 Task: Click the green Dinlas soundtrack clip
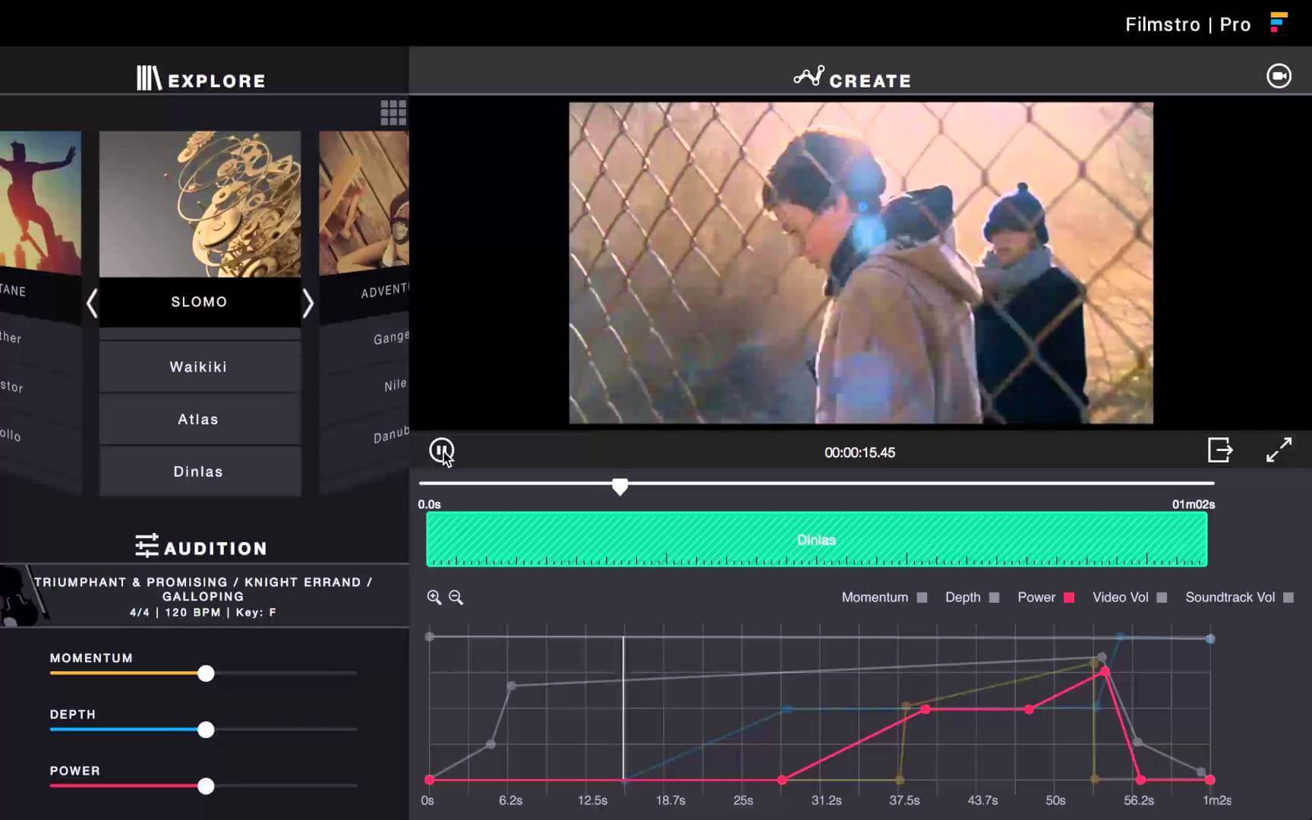coord(816,539)
